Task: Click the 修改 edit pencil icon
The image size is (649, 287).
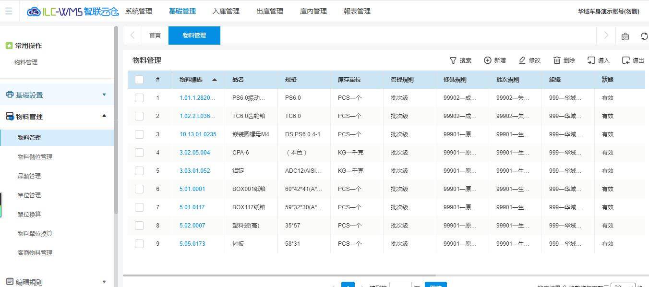Action: pos(522,60)
